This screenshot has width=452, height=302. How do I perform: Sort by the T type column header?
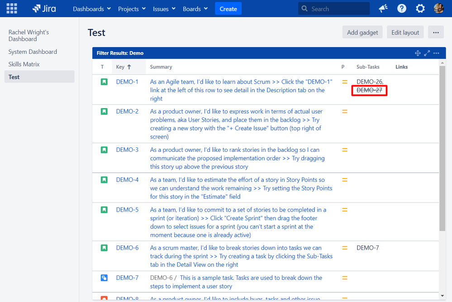[x=102, y=67]
